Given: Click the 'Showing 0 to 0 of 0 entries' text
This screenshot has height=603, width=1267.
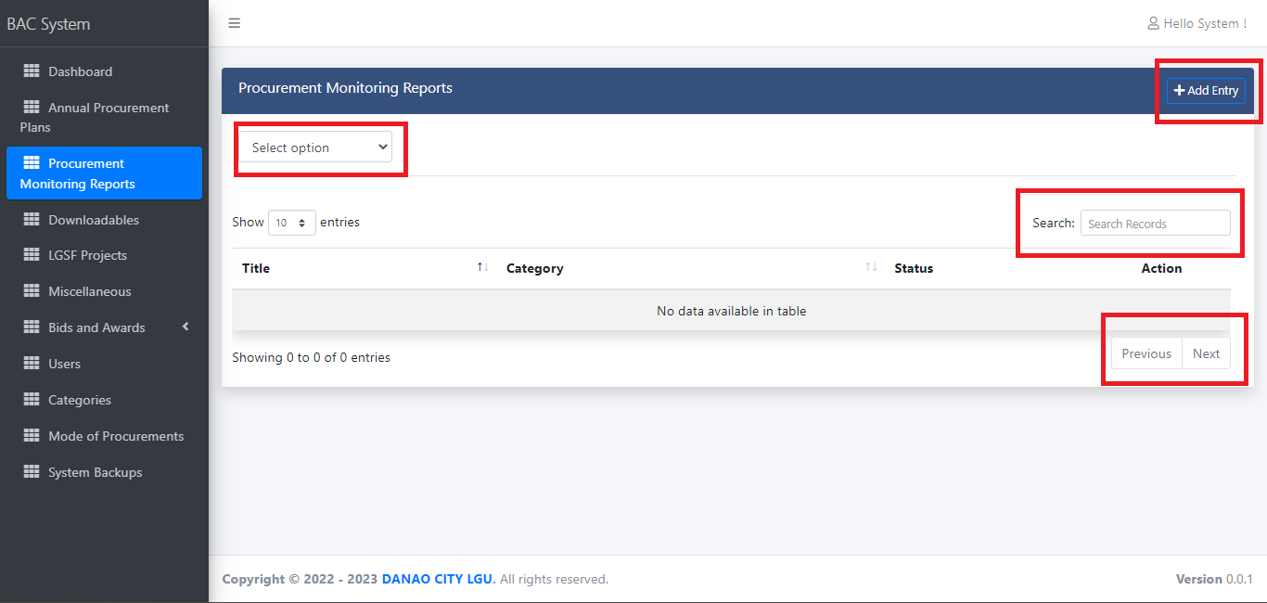Looking at the screenshot, I should (x=312, y=357).
